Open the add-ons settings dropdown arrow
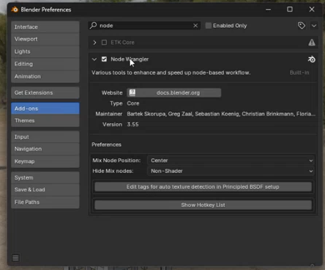 (x=314, y=26)
